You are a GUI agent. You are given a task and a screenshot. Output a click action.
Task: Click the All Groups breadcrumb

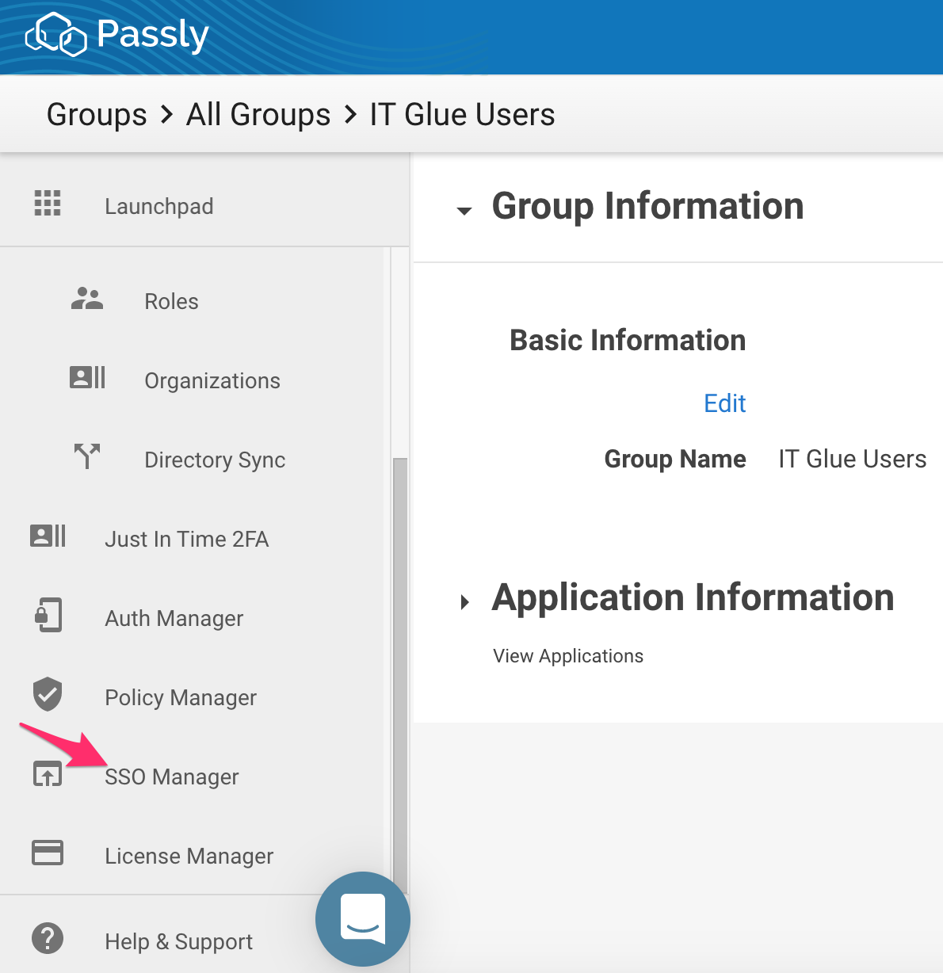coord(258,114)
